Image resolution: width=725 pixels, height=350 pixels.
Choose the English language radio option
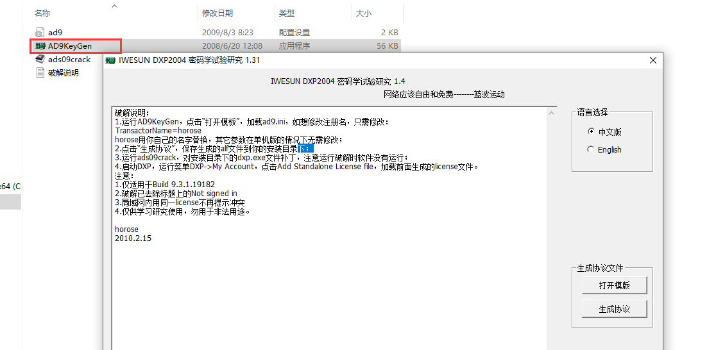591,149
